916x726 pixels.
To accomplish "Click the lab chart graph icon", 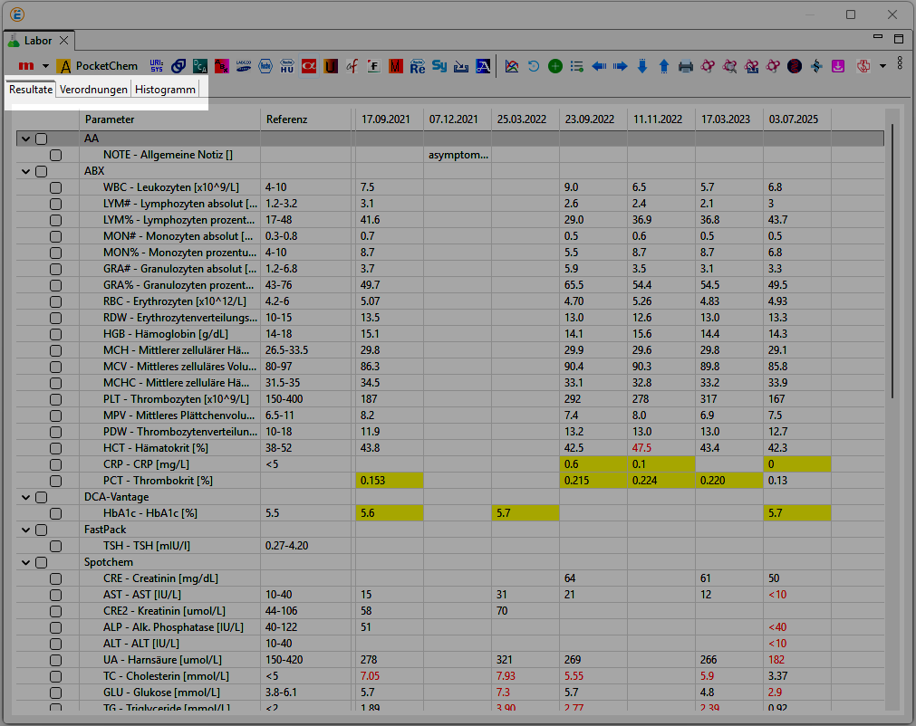I will [x=512, y=66].
